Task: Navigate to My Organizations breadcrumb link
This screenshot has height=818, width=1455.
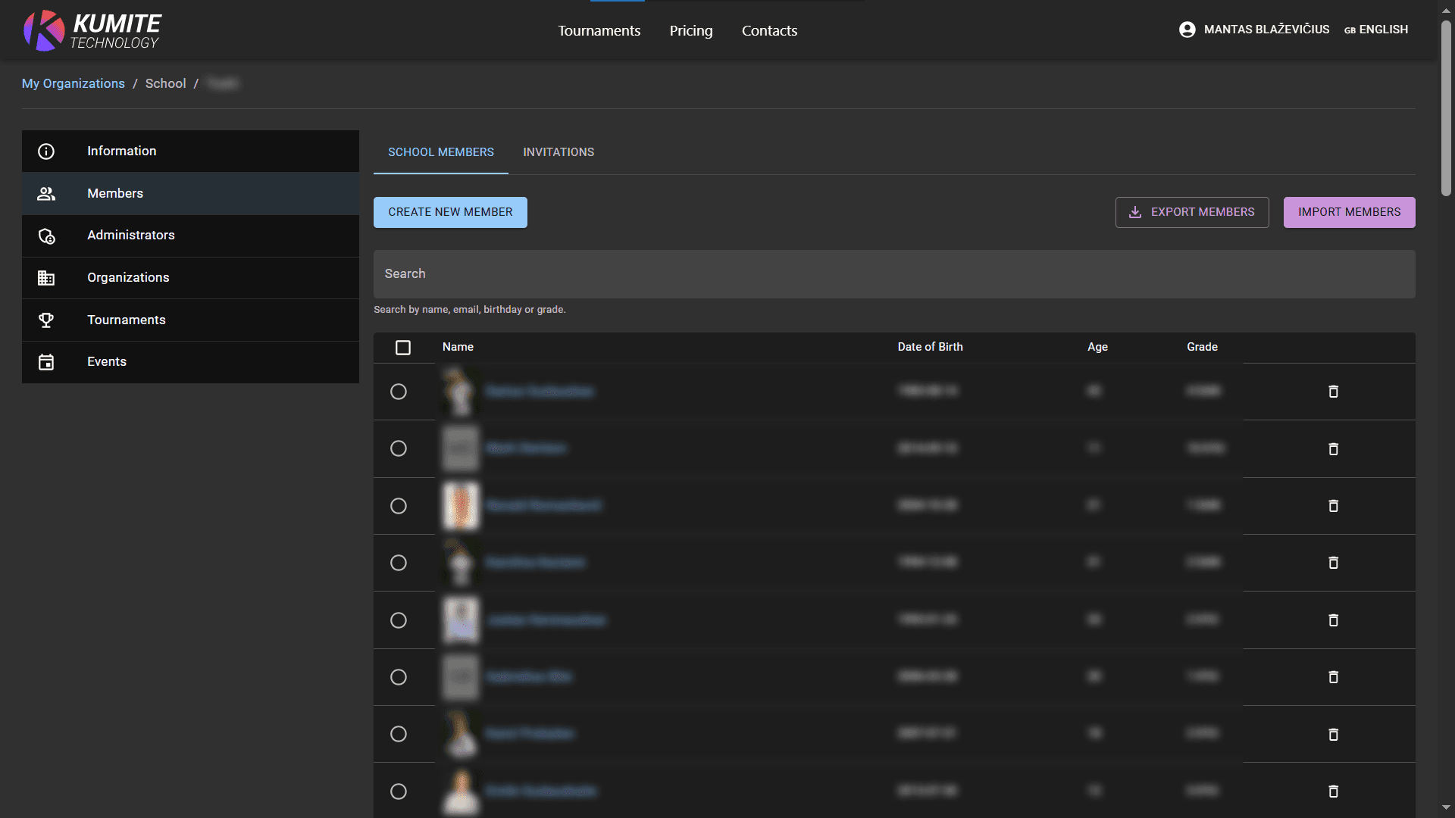Action: [73, 83]
